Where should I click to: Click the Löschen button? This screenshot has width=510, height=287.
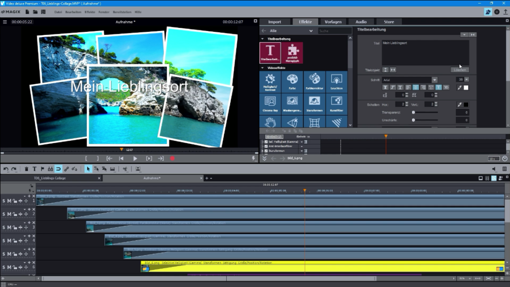459,70
